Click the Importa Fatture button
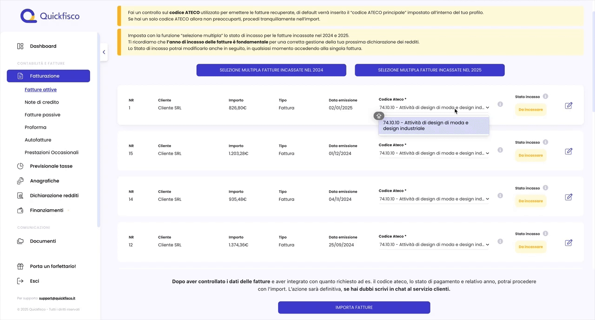 click(354, 307)
